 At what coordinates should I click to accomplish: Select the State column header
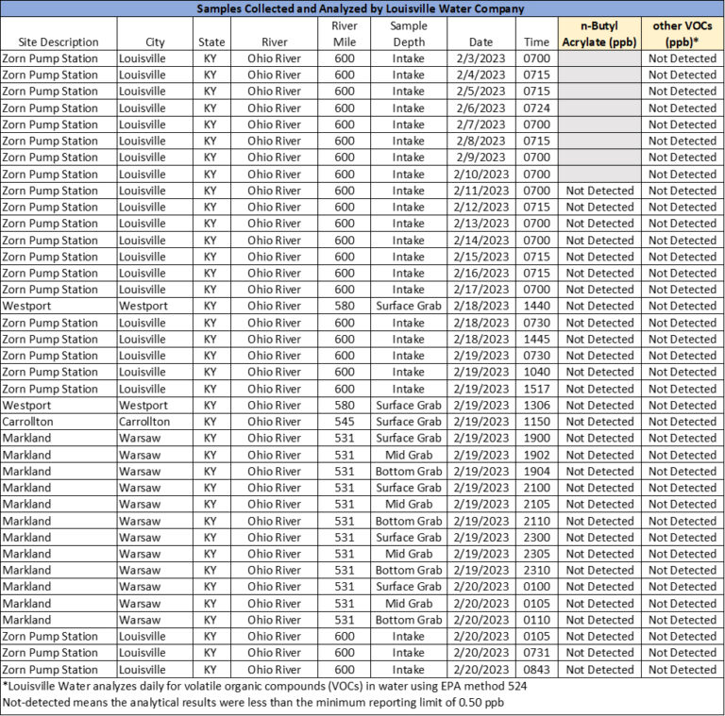pos(211,42)
